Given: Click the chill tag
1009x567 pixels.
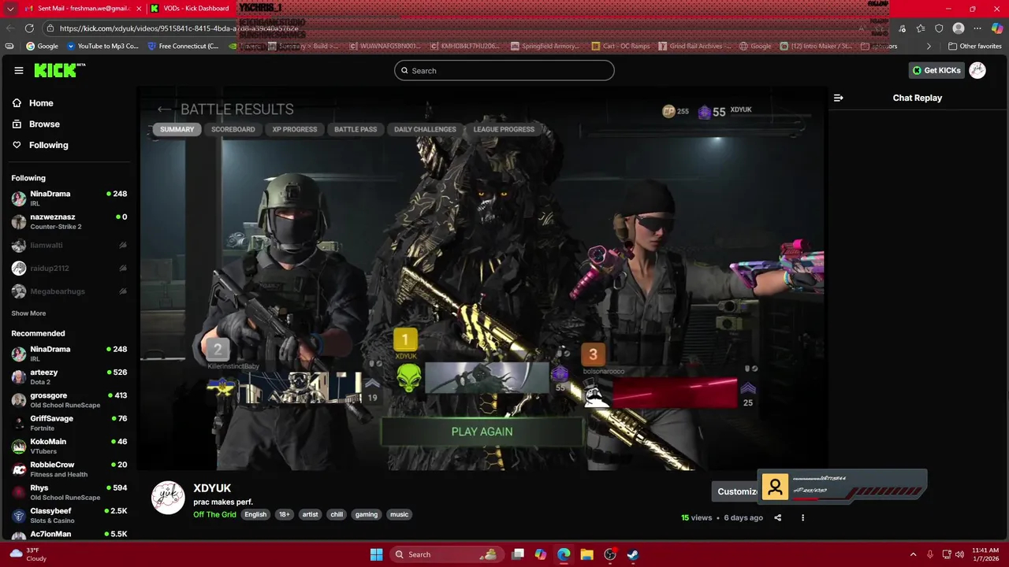Looking at the screenshot, I should coord(337,515).
